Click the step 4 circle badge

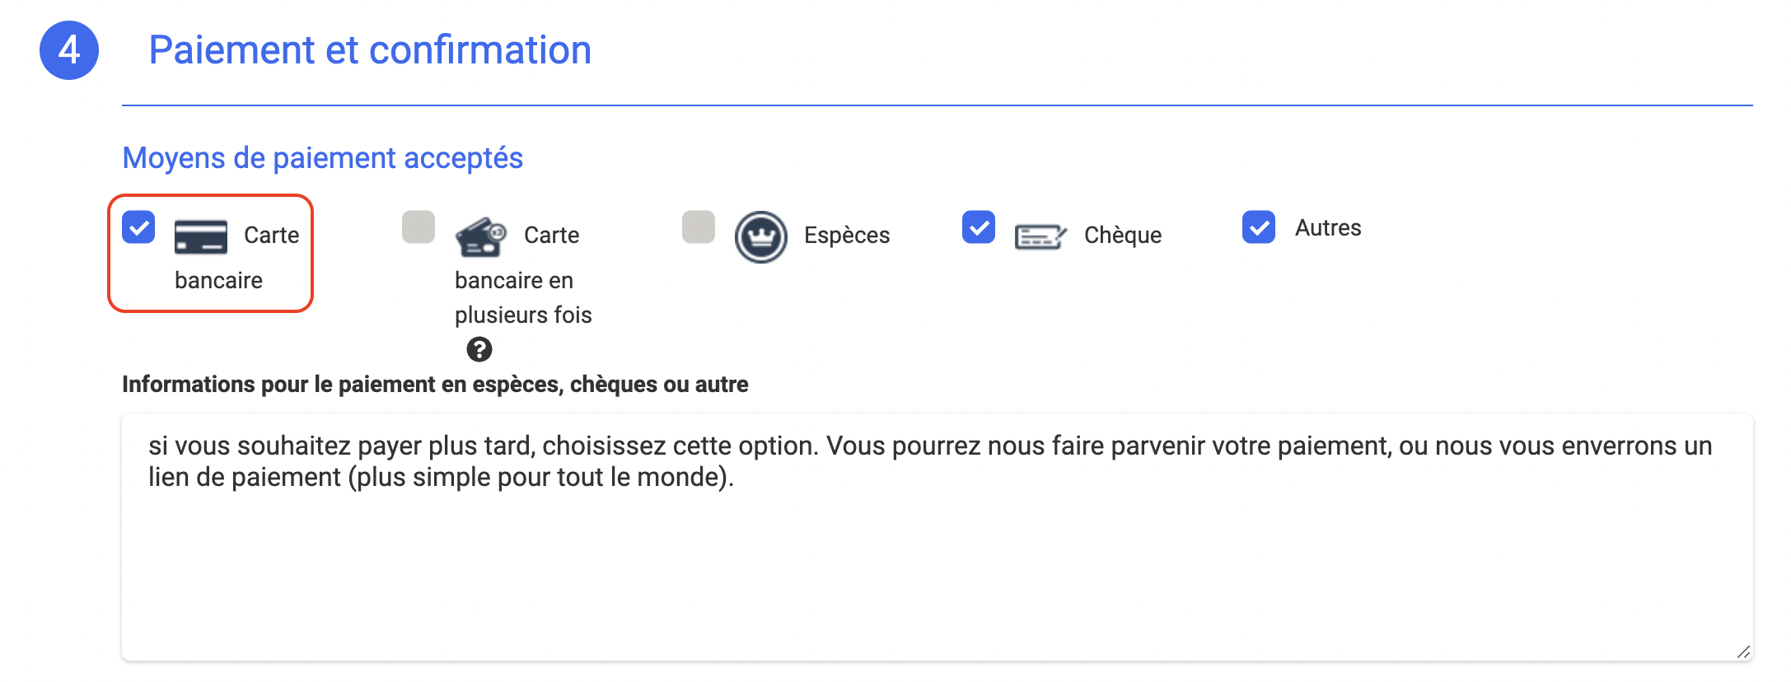(69, 50)
